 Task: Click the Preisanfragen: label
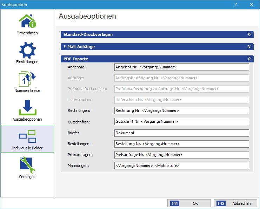(80, 155)
